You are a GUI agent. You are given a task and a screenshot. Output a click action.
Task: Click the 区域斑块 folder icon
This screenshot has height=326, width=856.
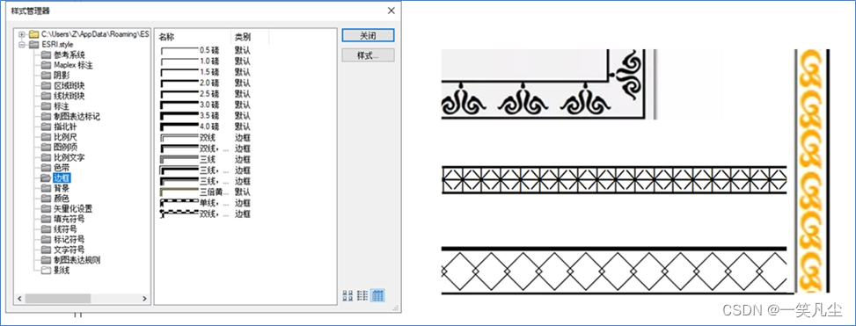click(46, 85)
